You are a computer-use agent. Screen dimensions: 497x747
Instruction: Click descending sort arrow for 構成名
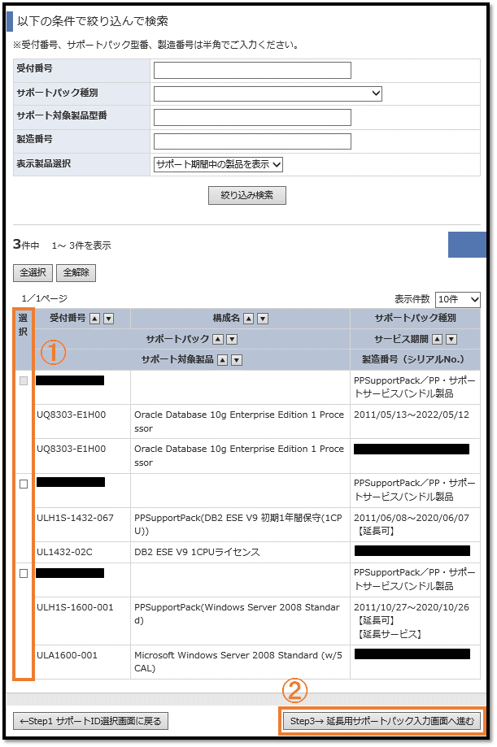(x=263, y=319)
